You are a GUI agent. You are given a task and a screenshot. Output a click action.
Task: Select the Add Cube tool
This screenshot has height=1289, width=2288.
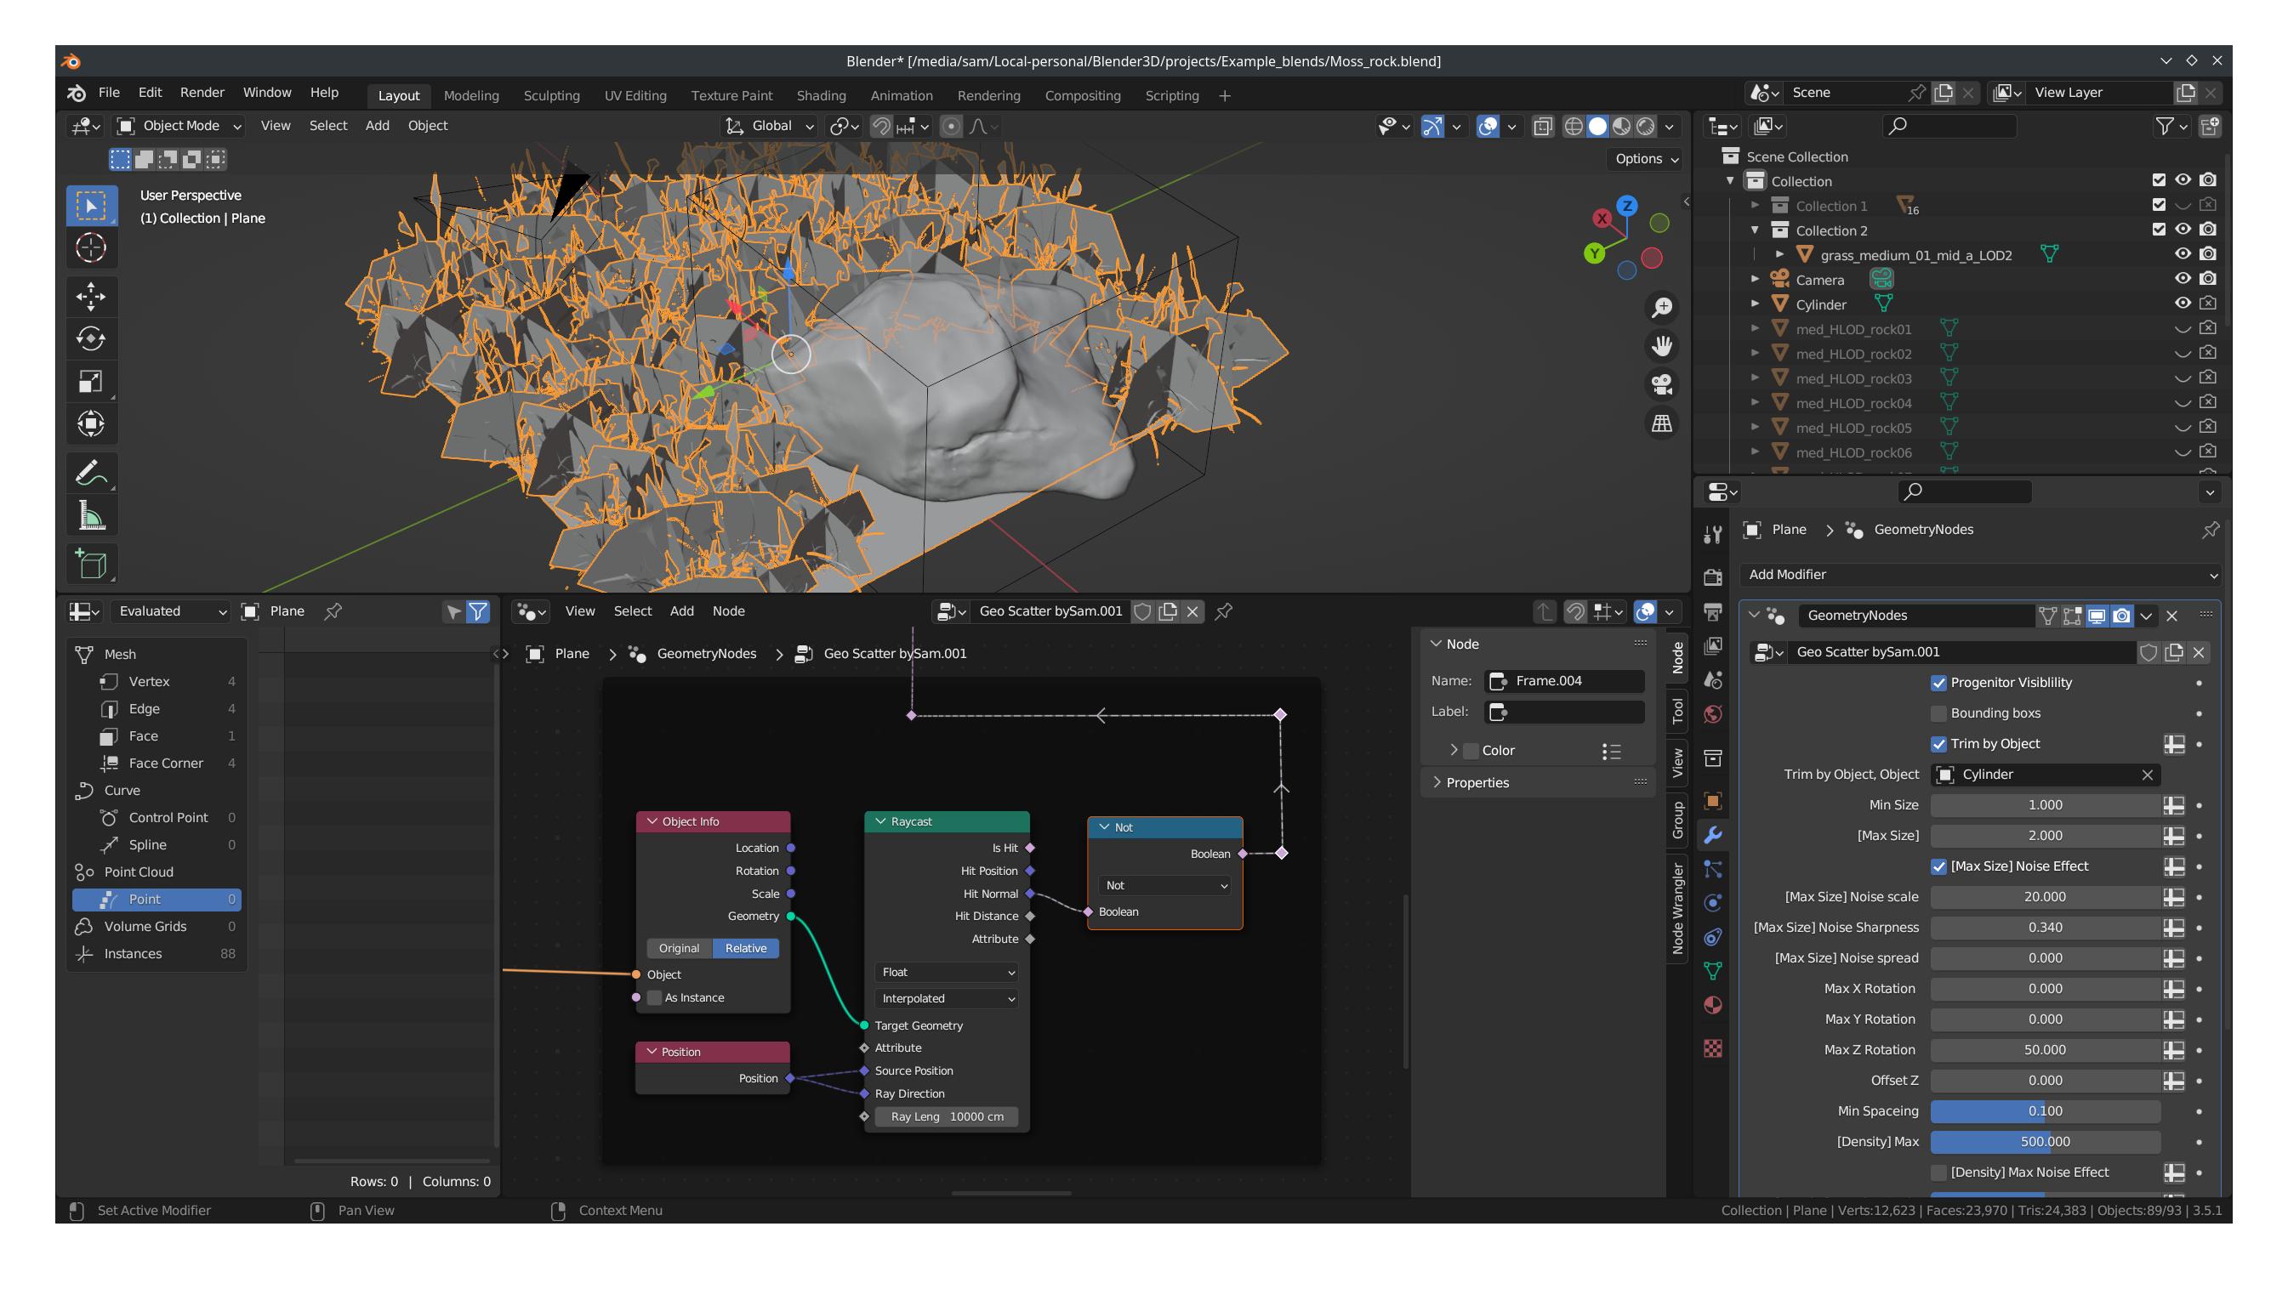pyautogui.click(x=91, y=564)
